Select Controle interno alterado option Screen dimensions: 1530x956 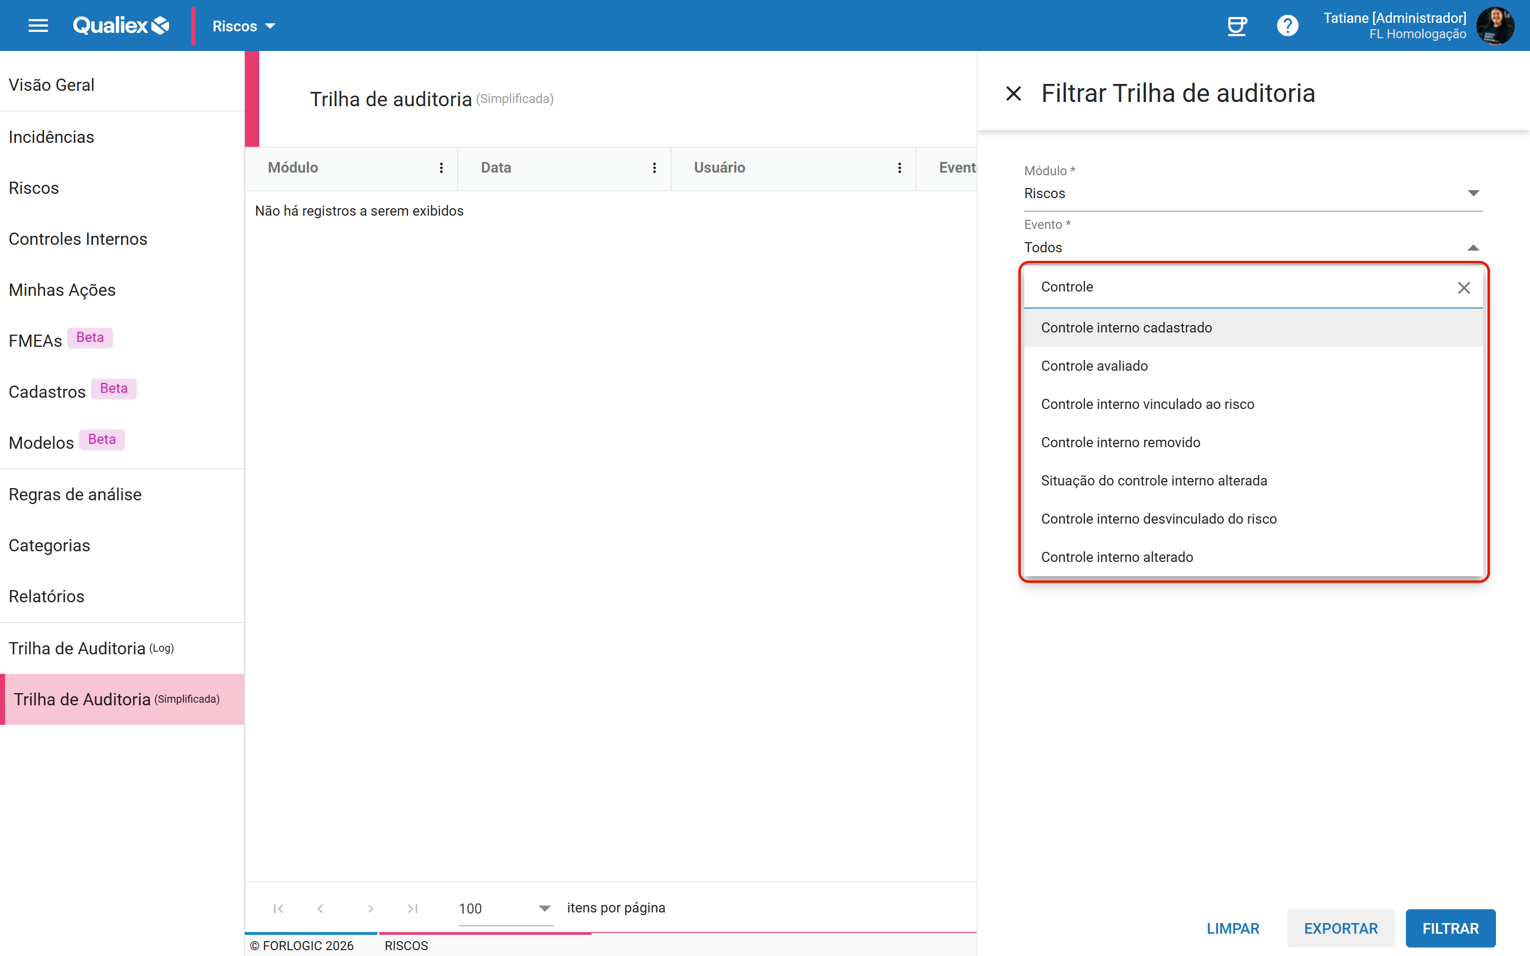[1253, 557]
